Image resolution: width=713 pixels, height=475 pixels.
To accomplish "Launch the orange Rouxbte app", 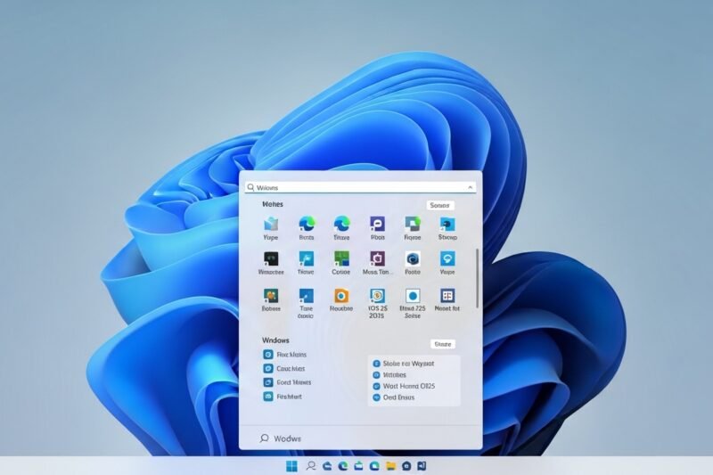I will (341, 296).
